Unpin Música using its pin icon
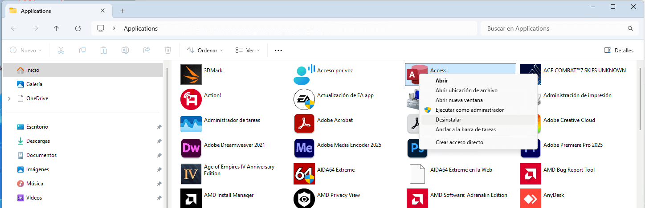645x208 pixels. (159, 184)
